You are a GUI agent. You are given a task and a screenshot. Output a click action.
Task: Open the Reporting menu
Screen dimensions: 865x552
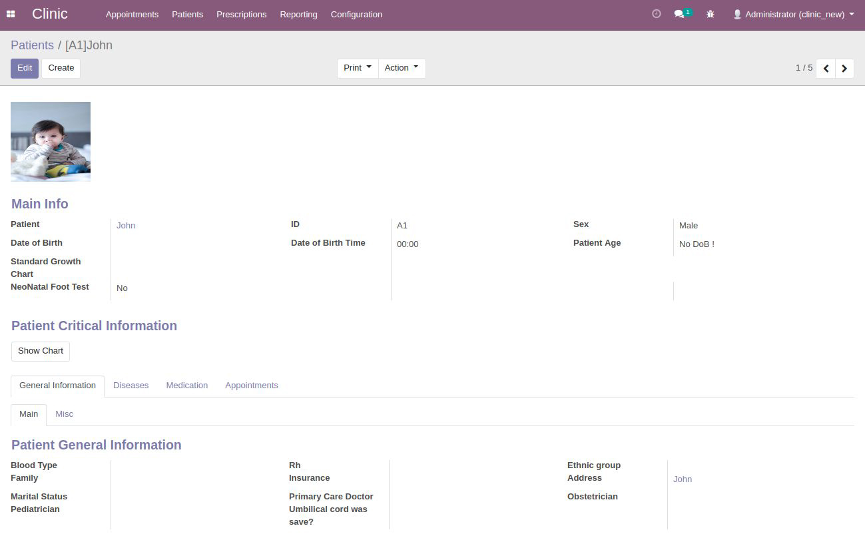tap(298, 14)
